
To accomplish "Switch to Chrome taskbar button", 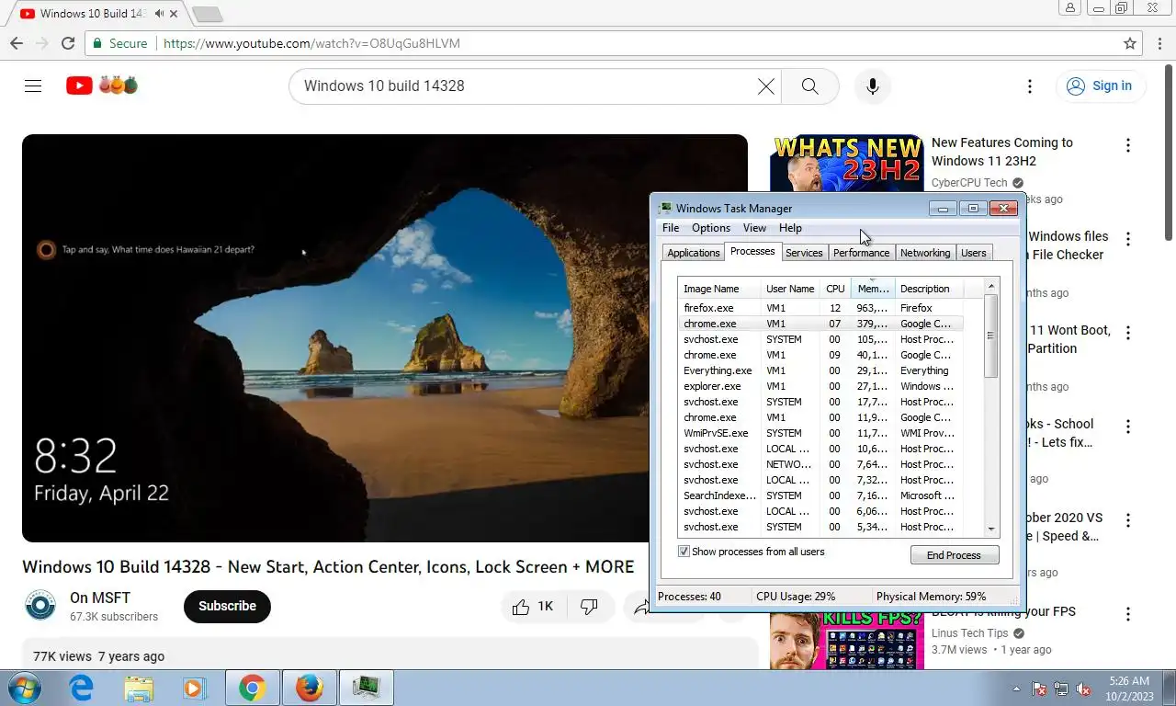I will (x=253, y=688).
